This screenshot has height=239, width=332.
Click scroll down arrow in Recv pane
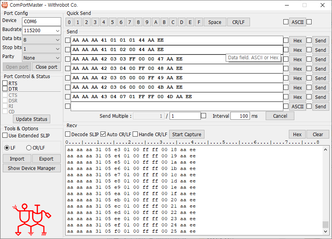coord(325,232)
